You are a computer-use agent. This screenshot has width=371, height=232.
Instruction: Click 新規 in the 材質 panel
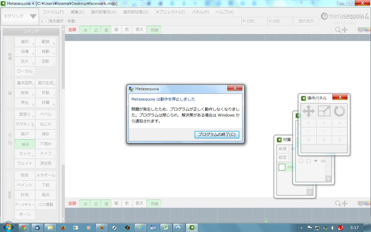282,149
